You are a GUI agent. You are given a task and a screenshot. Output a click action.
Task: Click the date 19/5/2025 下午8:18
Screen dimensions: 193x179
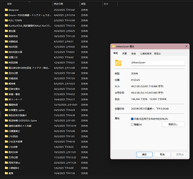click(x=64, y=142)
